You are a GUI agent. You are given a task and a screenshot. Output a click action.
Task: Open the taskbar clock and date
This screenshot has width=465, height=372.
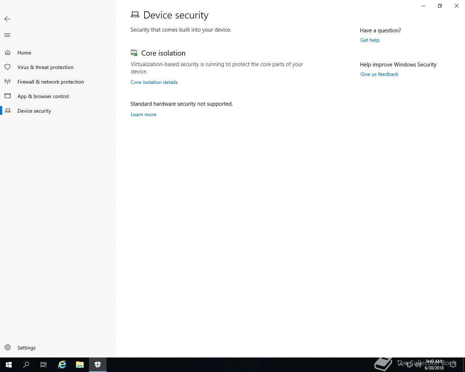coord(434,365)
